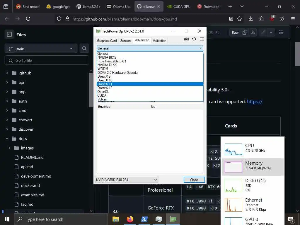Expand the api folder
Screen dimensions: 300x225
(7, 82)
